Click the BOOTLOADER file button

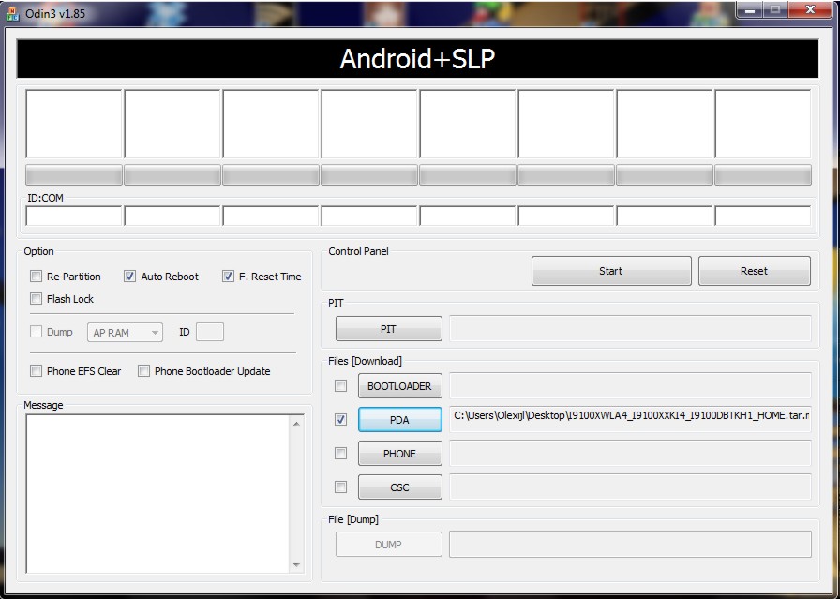coord(400,386)
